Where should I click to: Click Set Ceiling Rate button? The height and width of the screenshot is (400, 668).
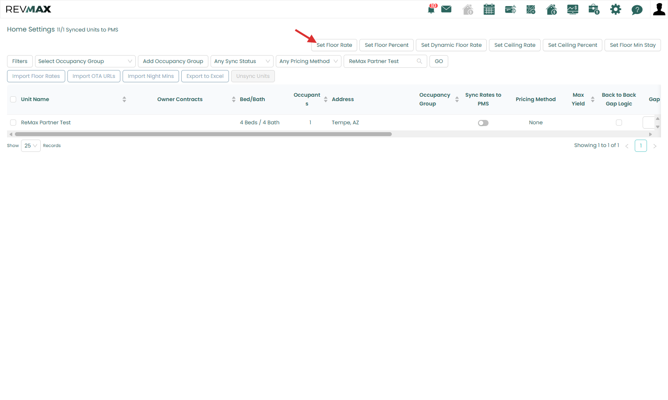pyautogui.click(x=515, y=45)
